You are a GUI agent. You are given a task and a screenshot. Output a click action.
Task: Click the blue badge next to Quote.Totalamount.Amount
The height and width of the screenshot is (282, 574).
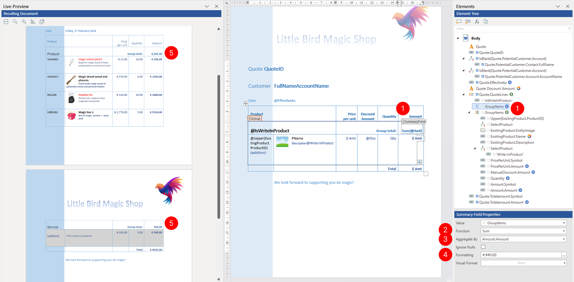[527, 202]
